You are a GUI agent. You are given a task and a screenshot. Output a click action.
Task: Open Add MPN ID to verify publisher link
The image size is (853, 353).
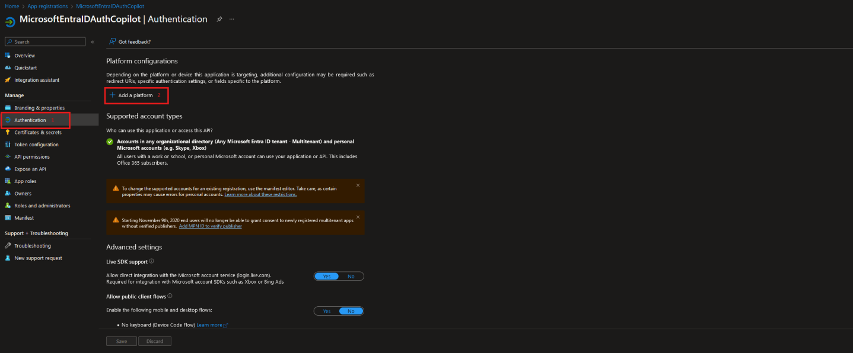(210, 226)
